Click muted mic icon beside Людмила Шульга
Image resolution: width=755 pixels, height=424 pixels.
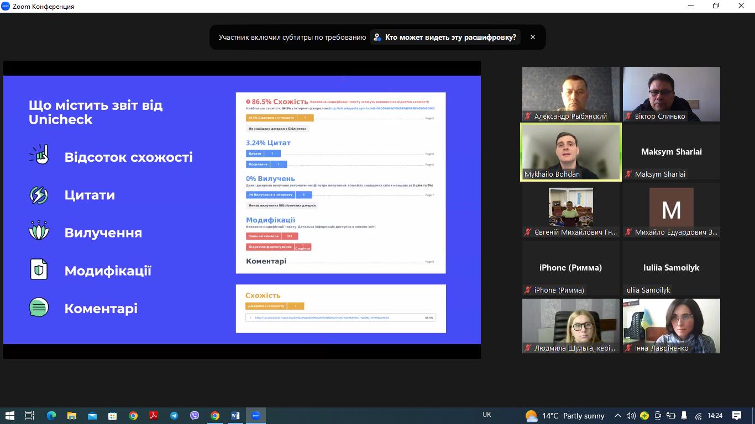(528, 348)
